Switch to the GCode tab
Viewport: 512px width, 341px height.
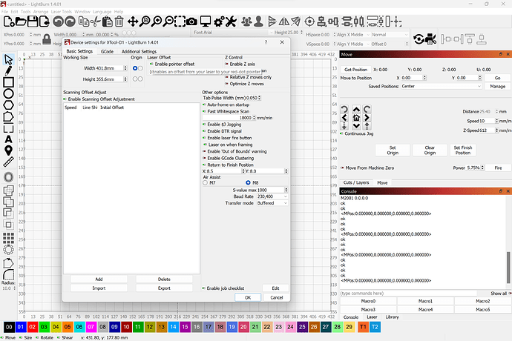pos(107,51)
